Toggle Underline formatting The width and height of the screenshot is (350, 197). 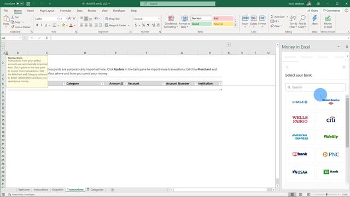coord(46,25)
